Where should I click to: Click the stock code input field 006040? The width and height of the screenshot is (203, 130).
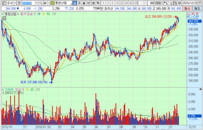pyautogui.click(x=28, y=3)
